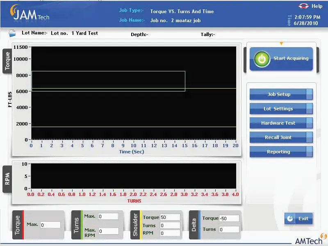
Task: Click the 'Lot Name:-' label
Action: tap(34, 33)
